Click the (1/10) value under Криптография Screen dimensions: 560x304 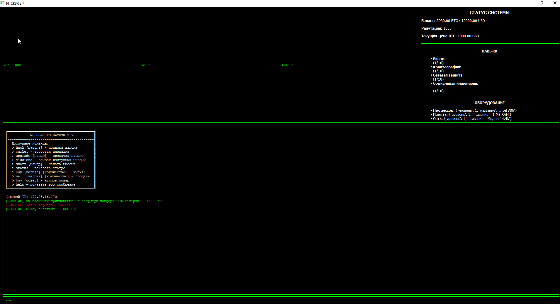(438, 71)
